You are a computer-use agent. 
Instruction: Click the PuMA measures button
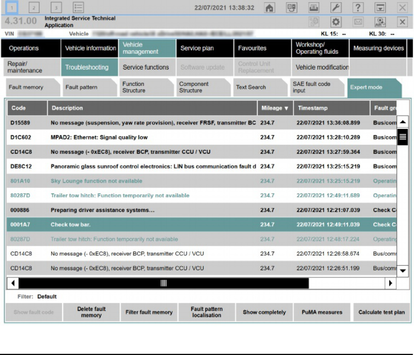click(x=322, y=312)
